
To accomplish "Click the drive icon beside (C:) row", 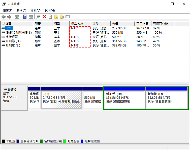I will tap(3, 28).
